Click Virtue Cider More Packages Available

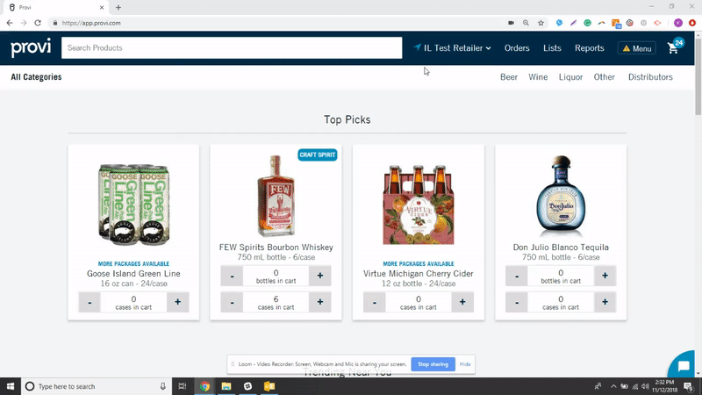(419, 264)
